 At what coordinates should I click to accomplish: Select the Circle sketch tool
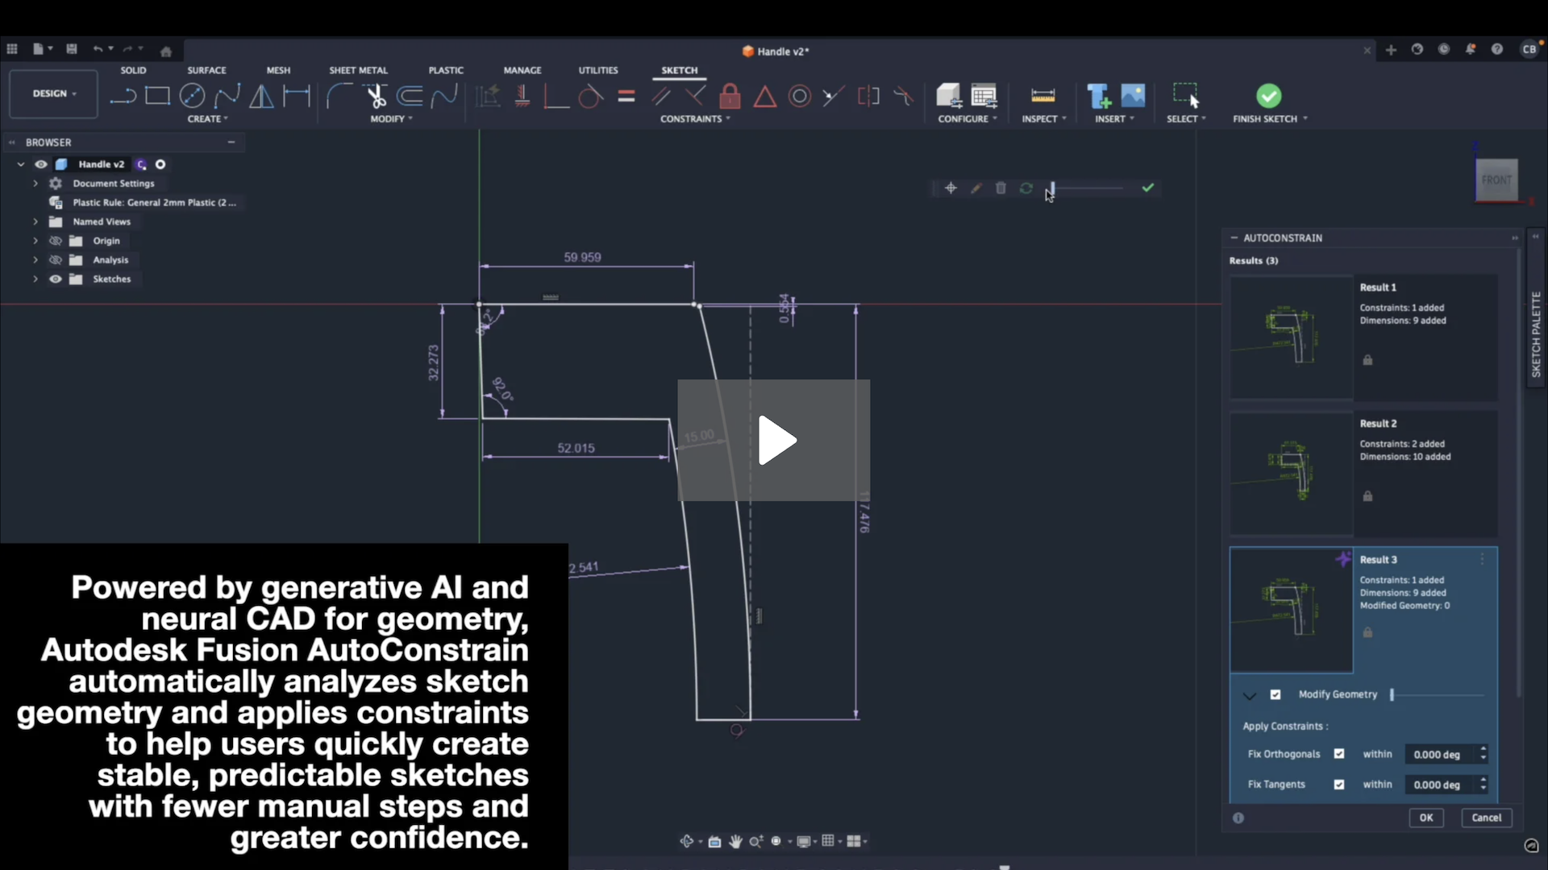(x=192, y=97)
